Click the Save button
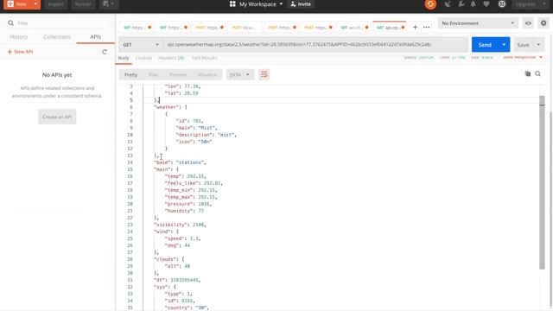 tap(523, 45)
